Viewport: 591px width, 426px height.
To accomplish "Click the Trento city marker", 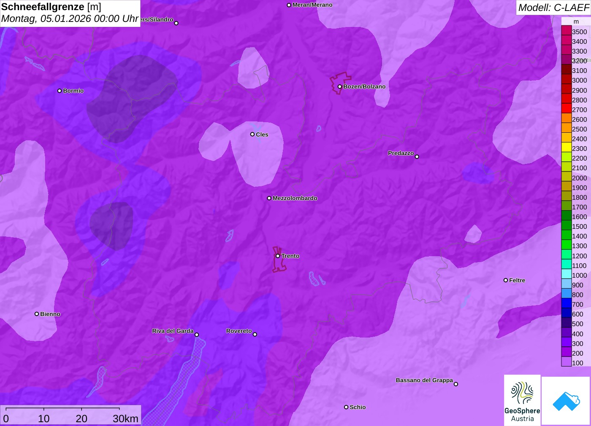I will tap(278, 256).
